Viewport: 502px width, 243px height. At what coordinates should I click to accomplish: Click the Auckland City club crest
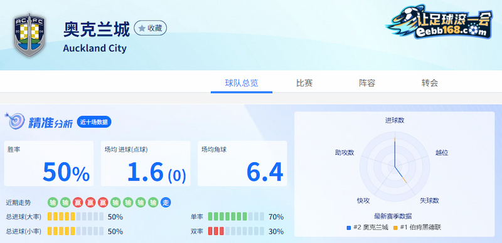(x=29, y=35)
